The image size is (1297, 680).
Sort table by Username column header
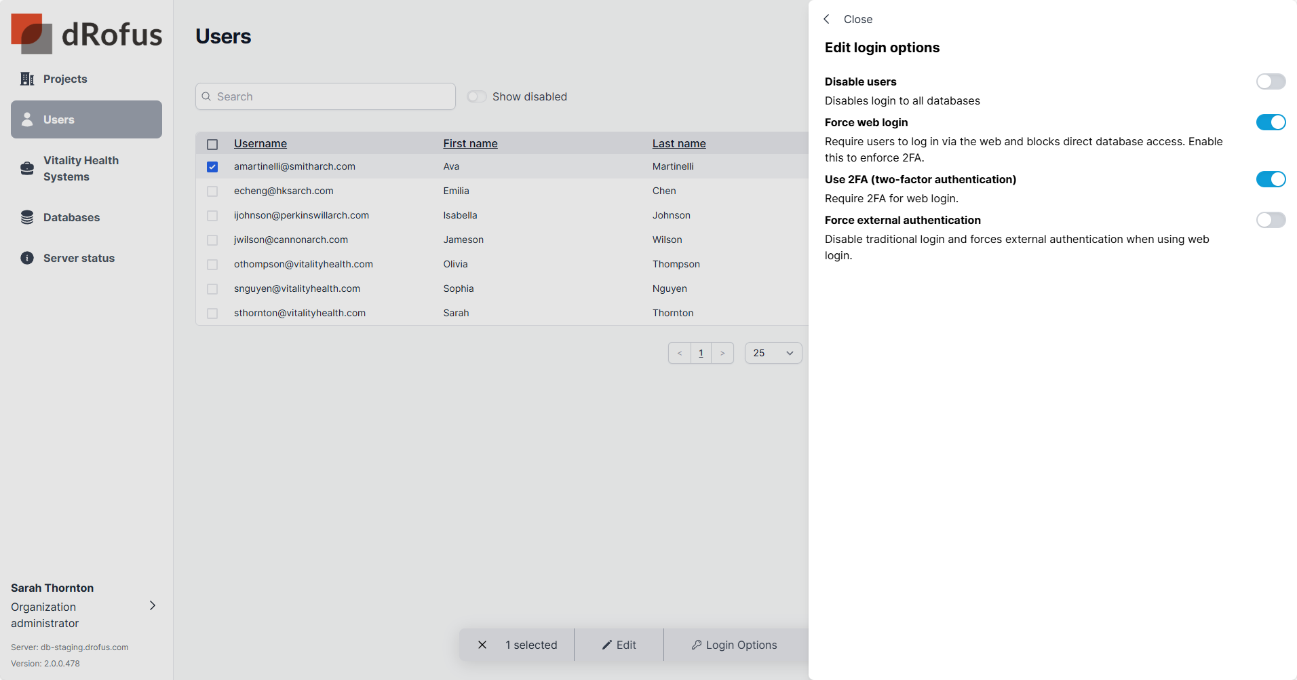260,143
